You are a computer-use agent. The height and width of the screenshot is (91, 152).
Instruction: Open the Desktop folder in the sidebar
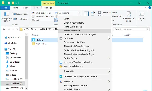coord(12,53)
